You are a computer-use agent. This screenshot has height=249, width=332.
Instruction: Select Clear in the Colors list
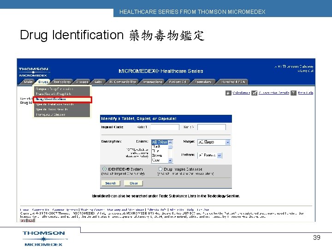pyautogui.click(x=160, y=160)
